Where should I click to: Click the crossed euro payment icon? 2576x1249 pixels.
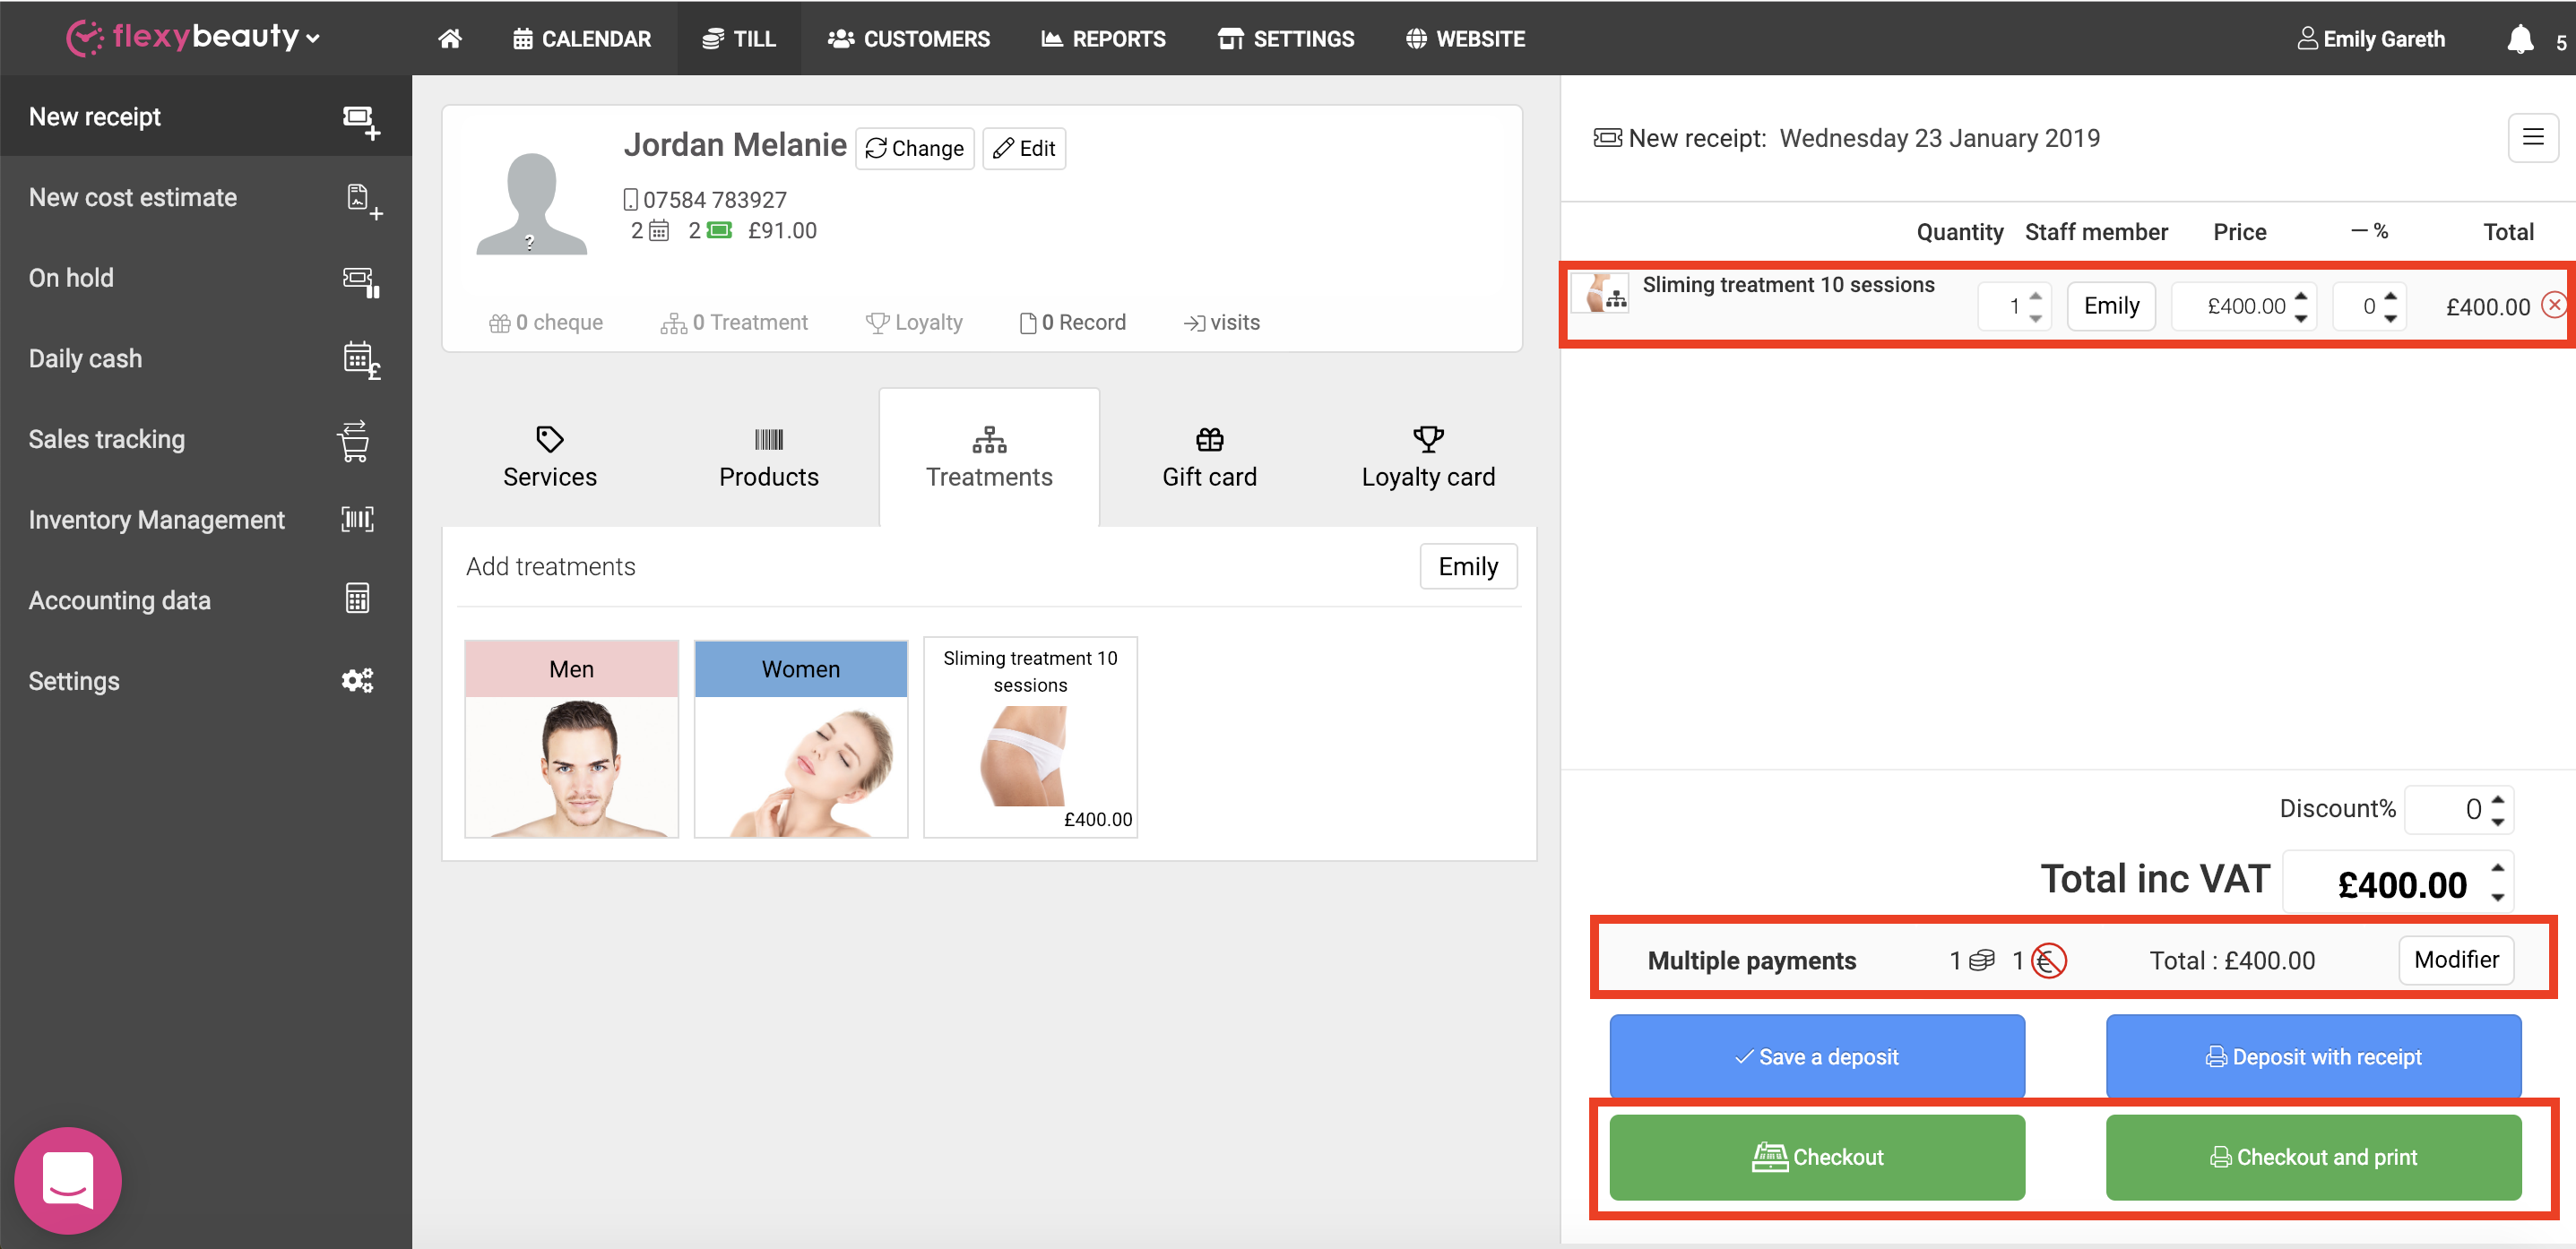tap(2048, 960)
